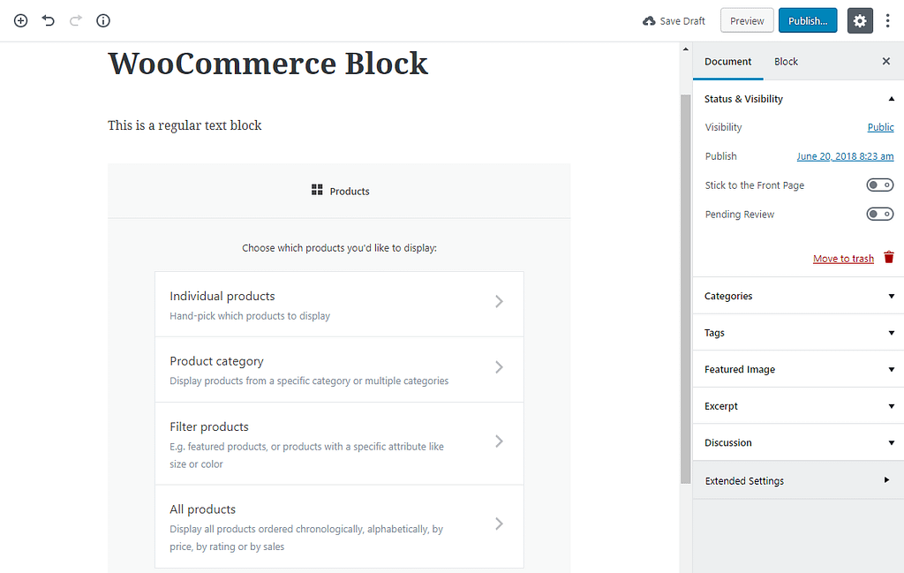Viewport: 904px width, 573px height.
Task: Toggle the settings gear sidebar button
Action: coord(860,21)
